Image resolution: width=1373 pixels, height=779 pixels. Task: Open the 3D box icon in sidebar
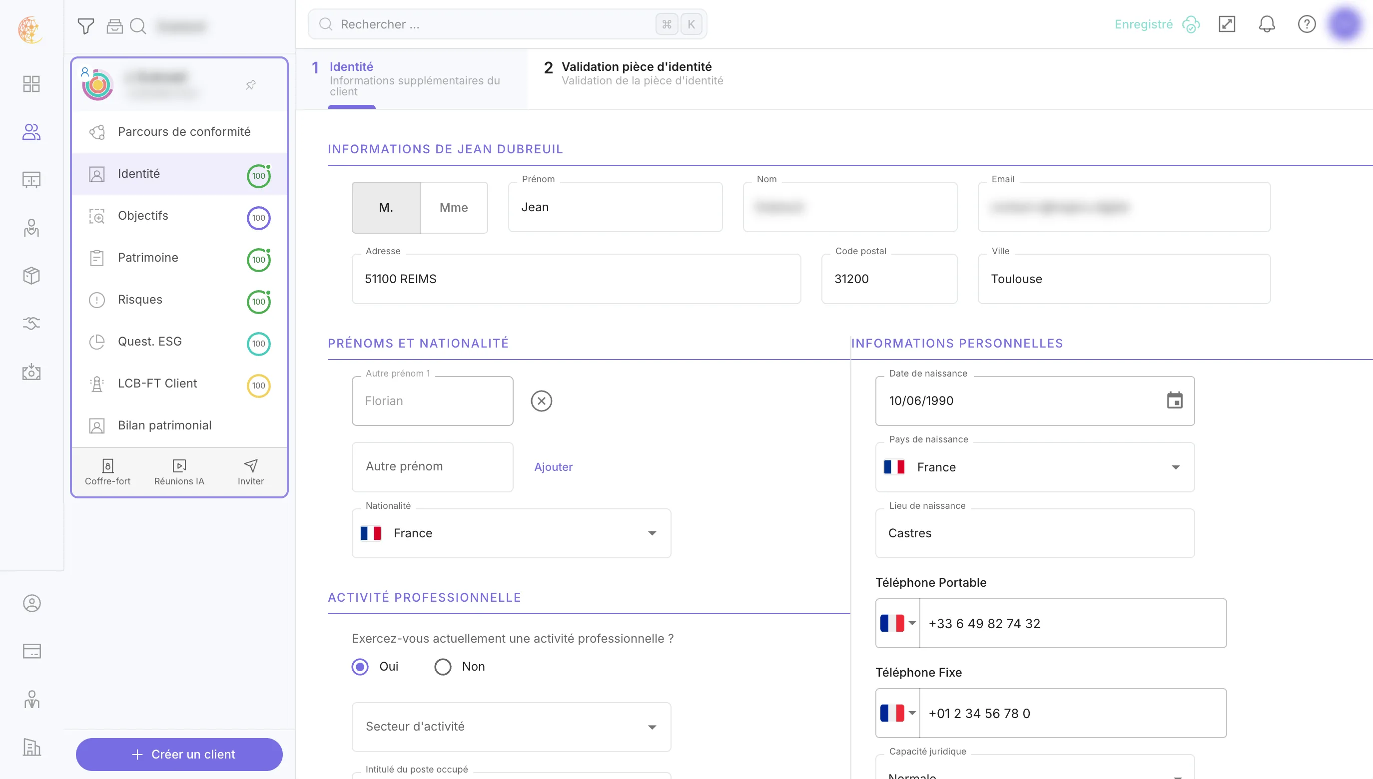(31, 276)
